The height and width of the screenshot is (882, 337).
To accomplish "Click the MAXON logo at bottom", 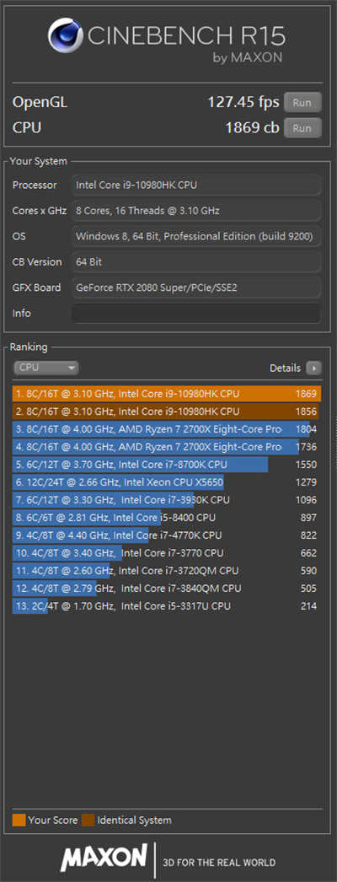I will tap(104, 858).
